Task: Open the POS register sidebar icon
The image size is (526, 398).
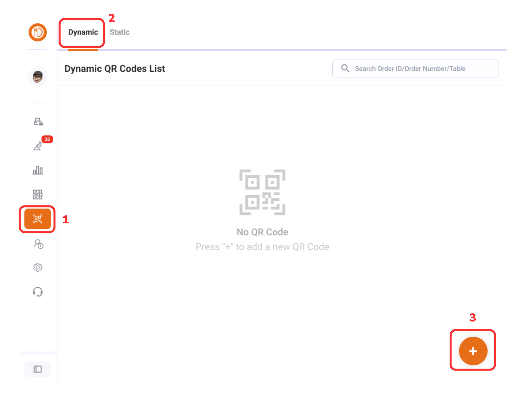Action: click(38, 121)
